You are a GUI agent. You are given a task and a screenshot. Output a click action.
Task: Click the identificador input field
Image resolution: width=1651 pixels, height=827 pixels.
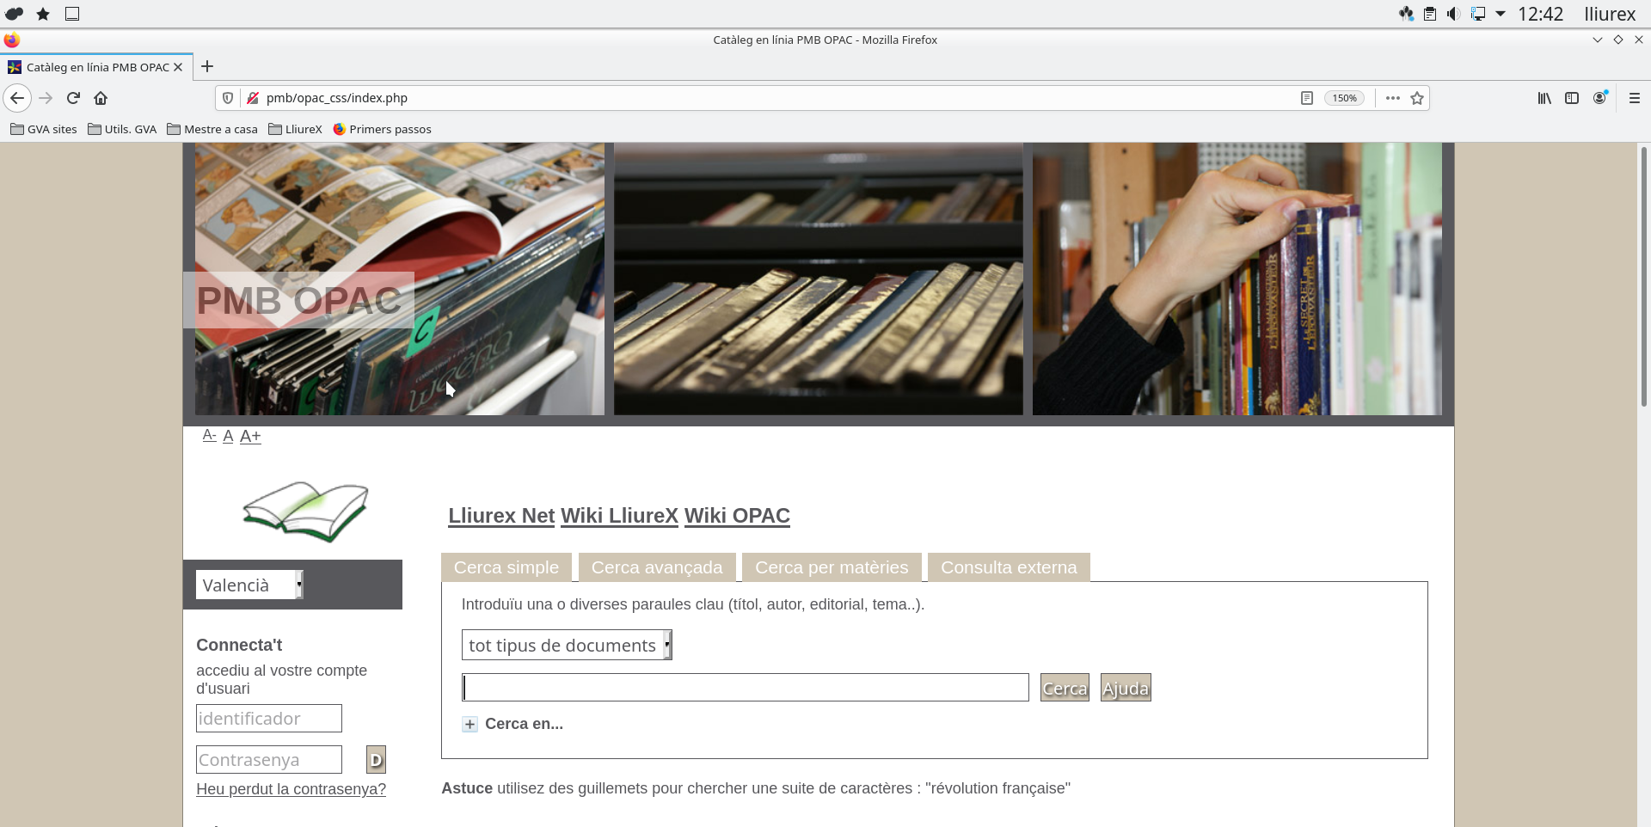(268, 719)
